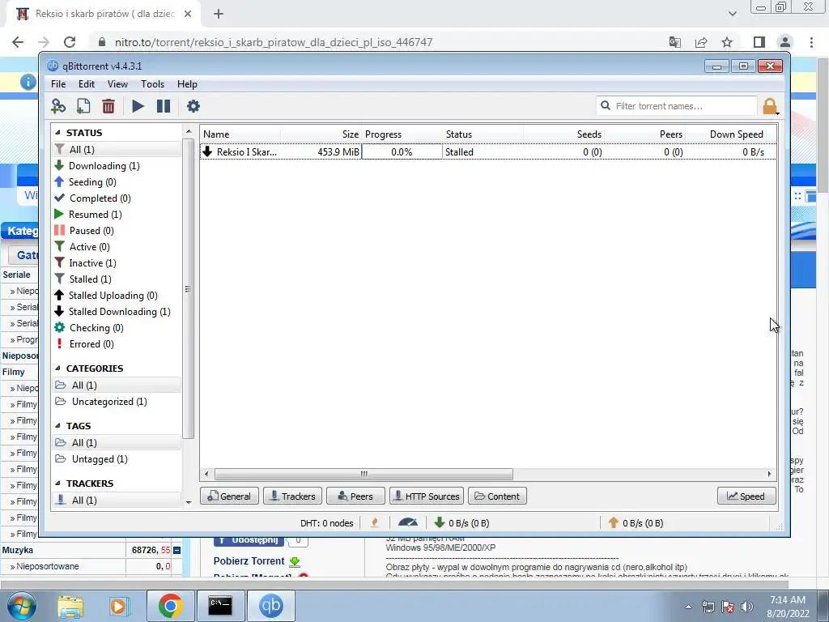Select Seeding (0) status filter
This screenshot has width=829, height=622.
pyautogui.click(x=117, y=182)
